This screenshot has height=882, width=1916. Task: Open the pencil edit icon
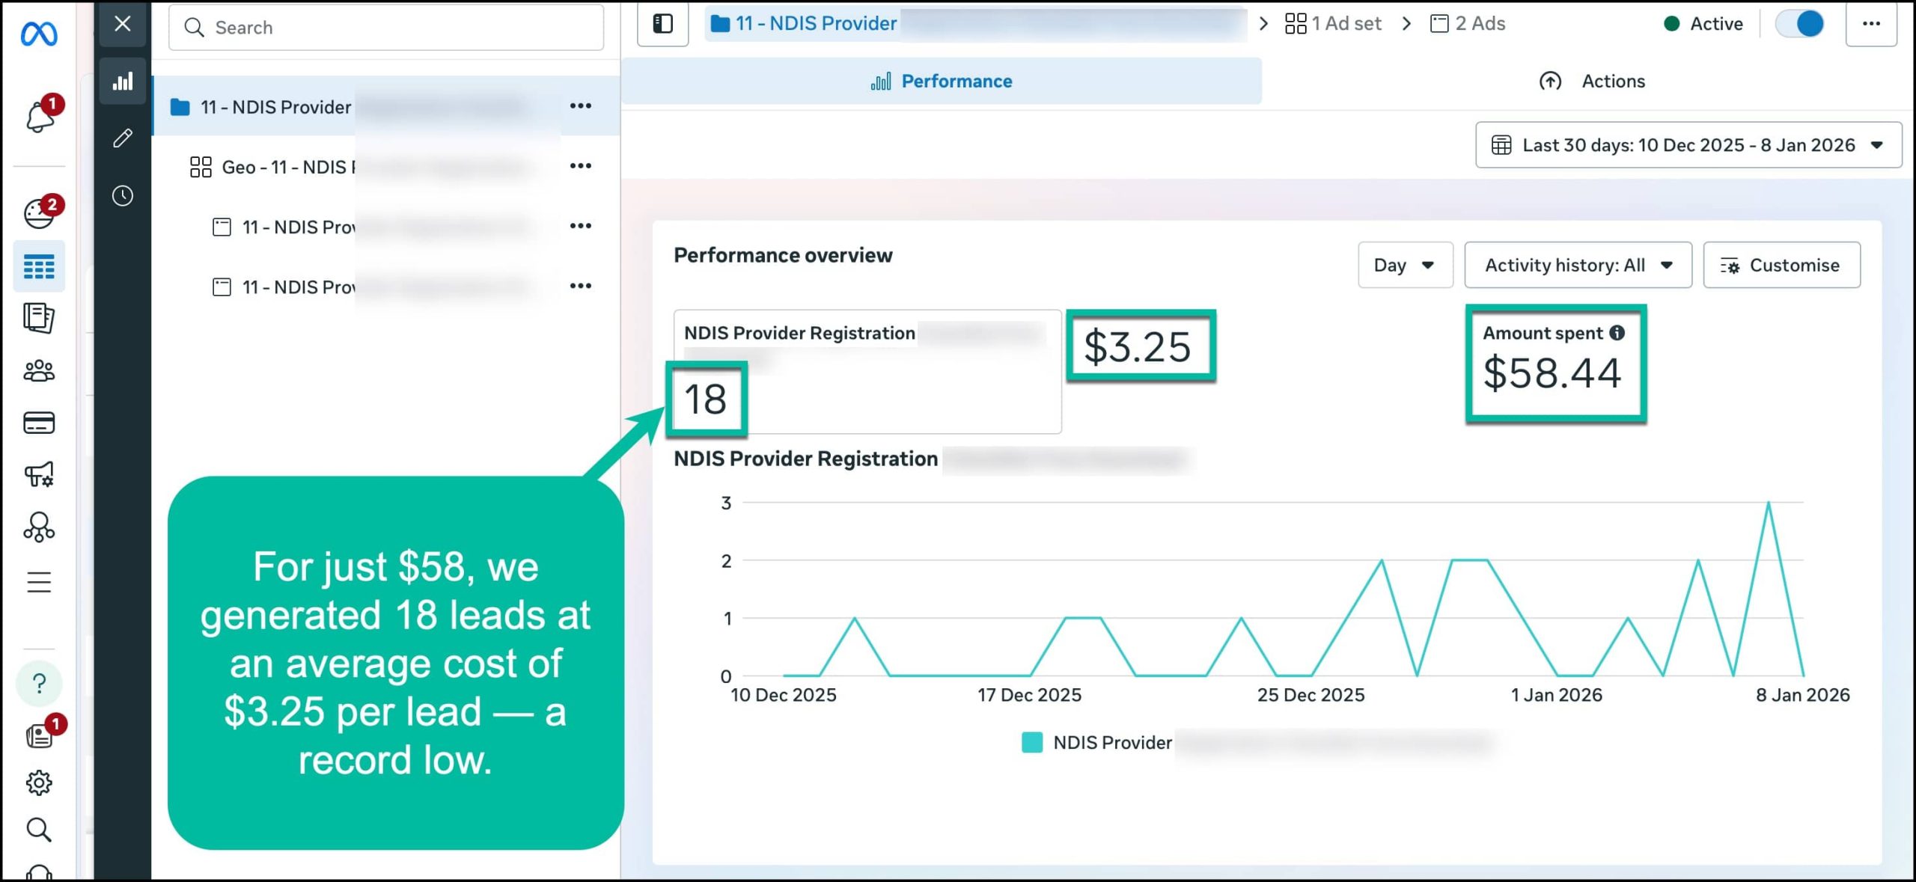(123, 138)
